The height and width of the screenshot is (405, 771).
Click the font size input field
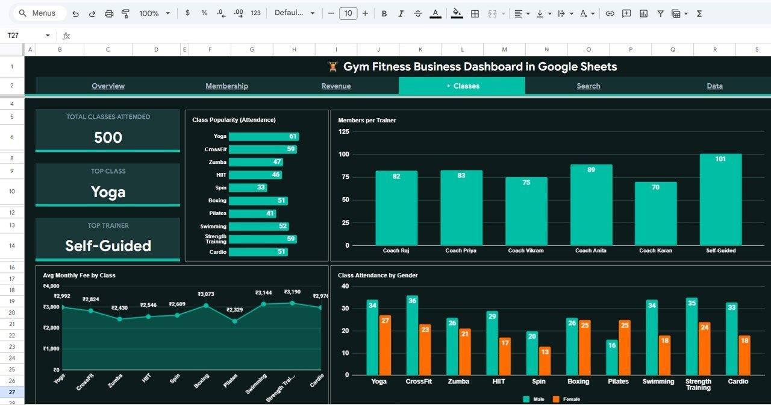348,13
